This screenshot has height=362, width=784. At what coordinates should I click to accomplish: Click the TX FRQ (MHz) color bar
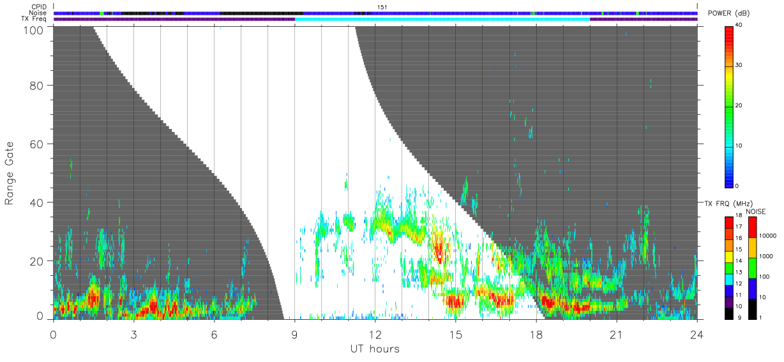tap(729, 267)
